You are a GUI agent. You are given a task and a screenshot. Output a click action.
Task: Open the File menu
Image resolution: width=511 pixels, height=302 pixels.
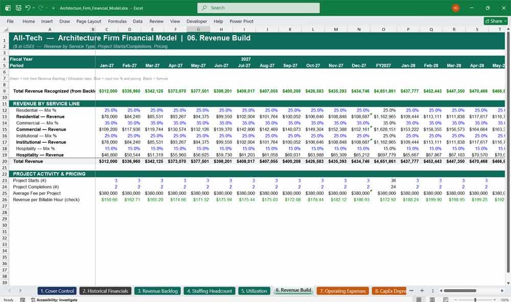coord(10,21)
